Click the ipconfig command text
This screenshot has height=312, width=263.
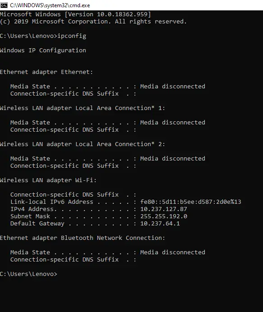tap(72, 36)
